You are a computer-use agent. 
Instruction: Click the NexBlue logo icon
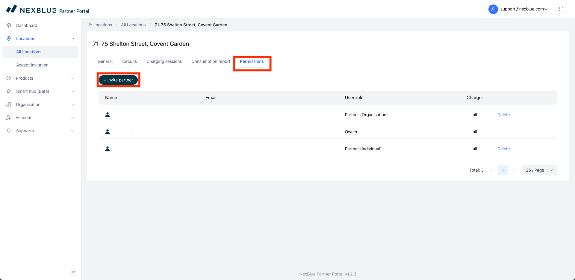click(x=12, y=9)
